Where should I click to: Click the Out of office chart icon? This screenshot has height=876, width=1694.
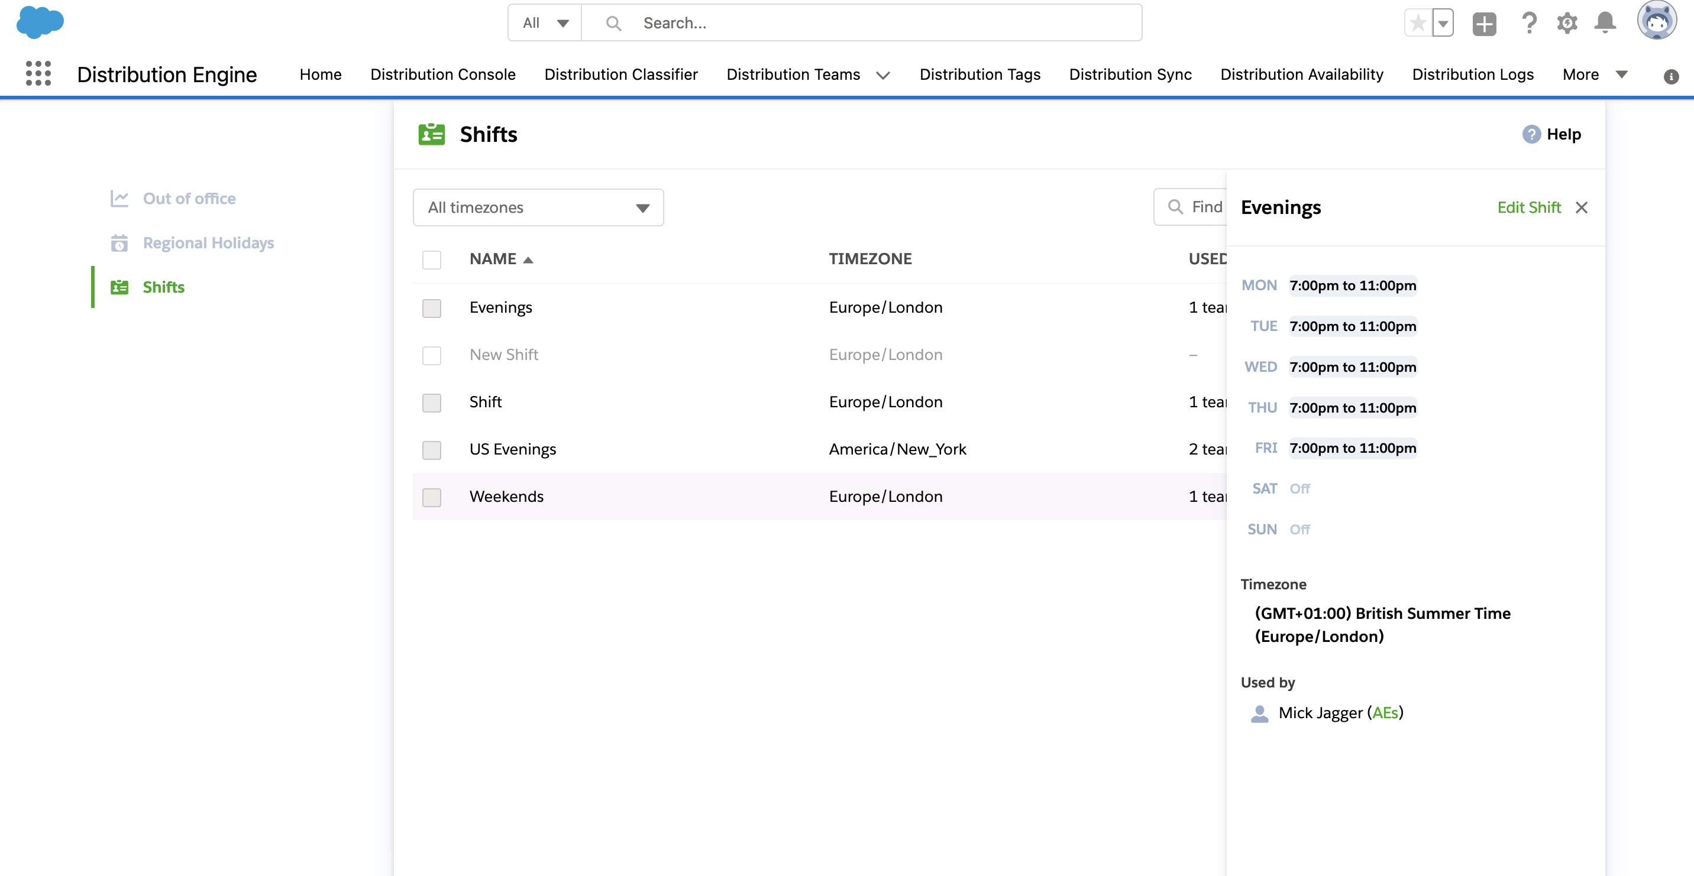119,198
